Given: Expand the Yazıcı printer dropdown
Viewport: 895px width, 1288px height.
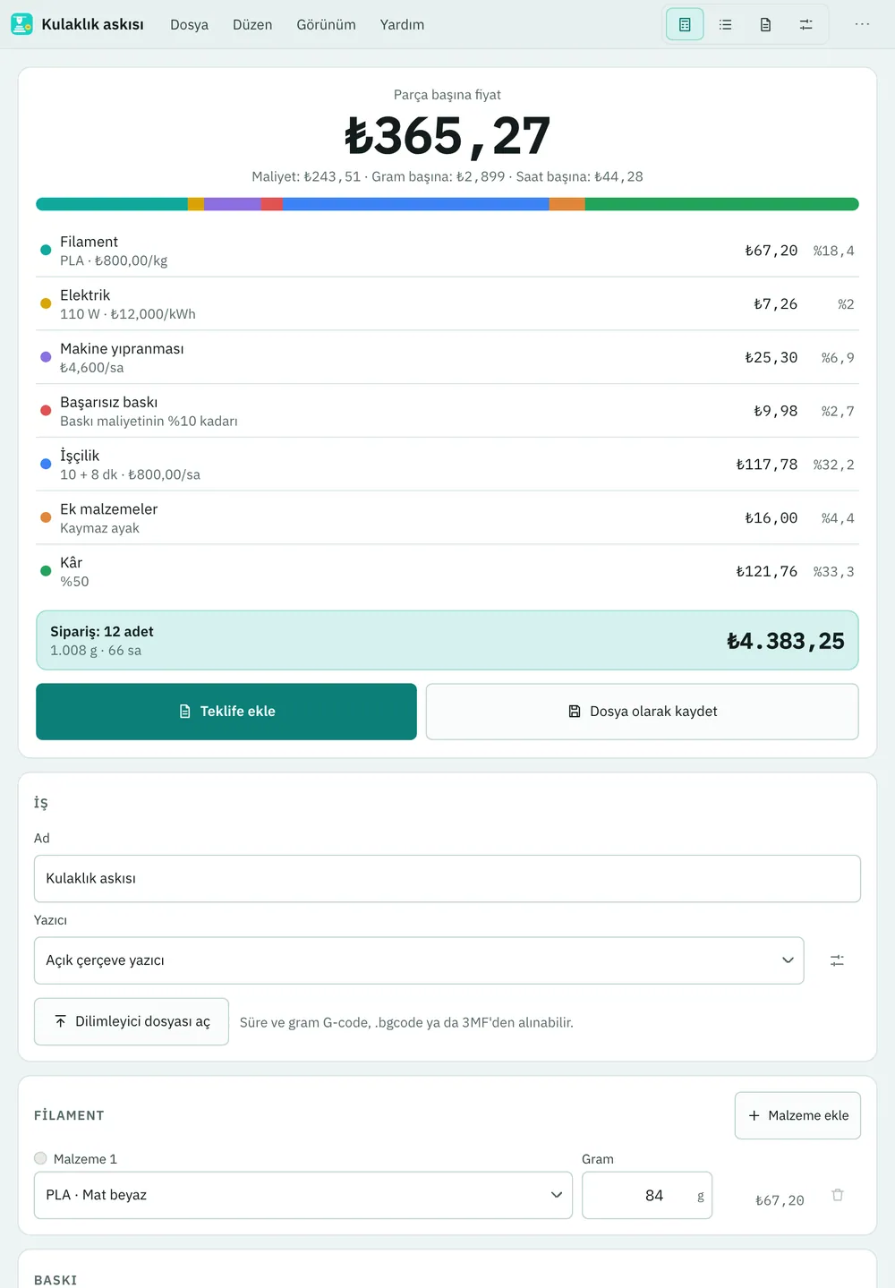Looking at the screenshot, I should 419,960.
